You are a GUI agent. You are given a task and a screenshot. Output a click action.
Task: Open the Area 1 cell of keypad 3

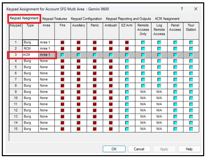[x=47, y=55]
